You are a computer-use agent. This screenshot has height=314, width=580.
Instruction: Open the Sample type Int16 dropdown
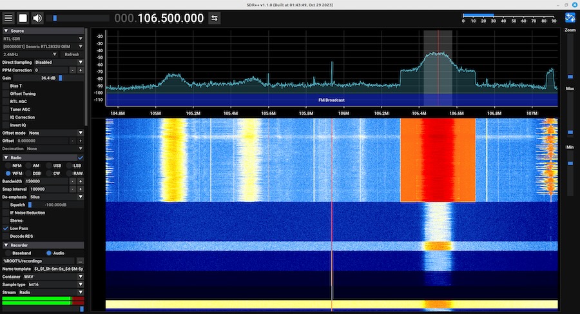(55, 284)
